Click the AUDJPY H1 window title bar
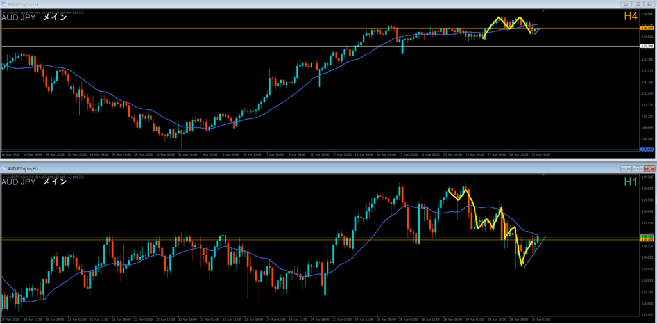Viewport: 657px width, 324px height. [257, 168]
